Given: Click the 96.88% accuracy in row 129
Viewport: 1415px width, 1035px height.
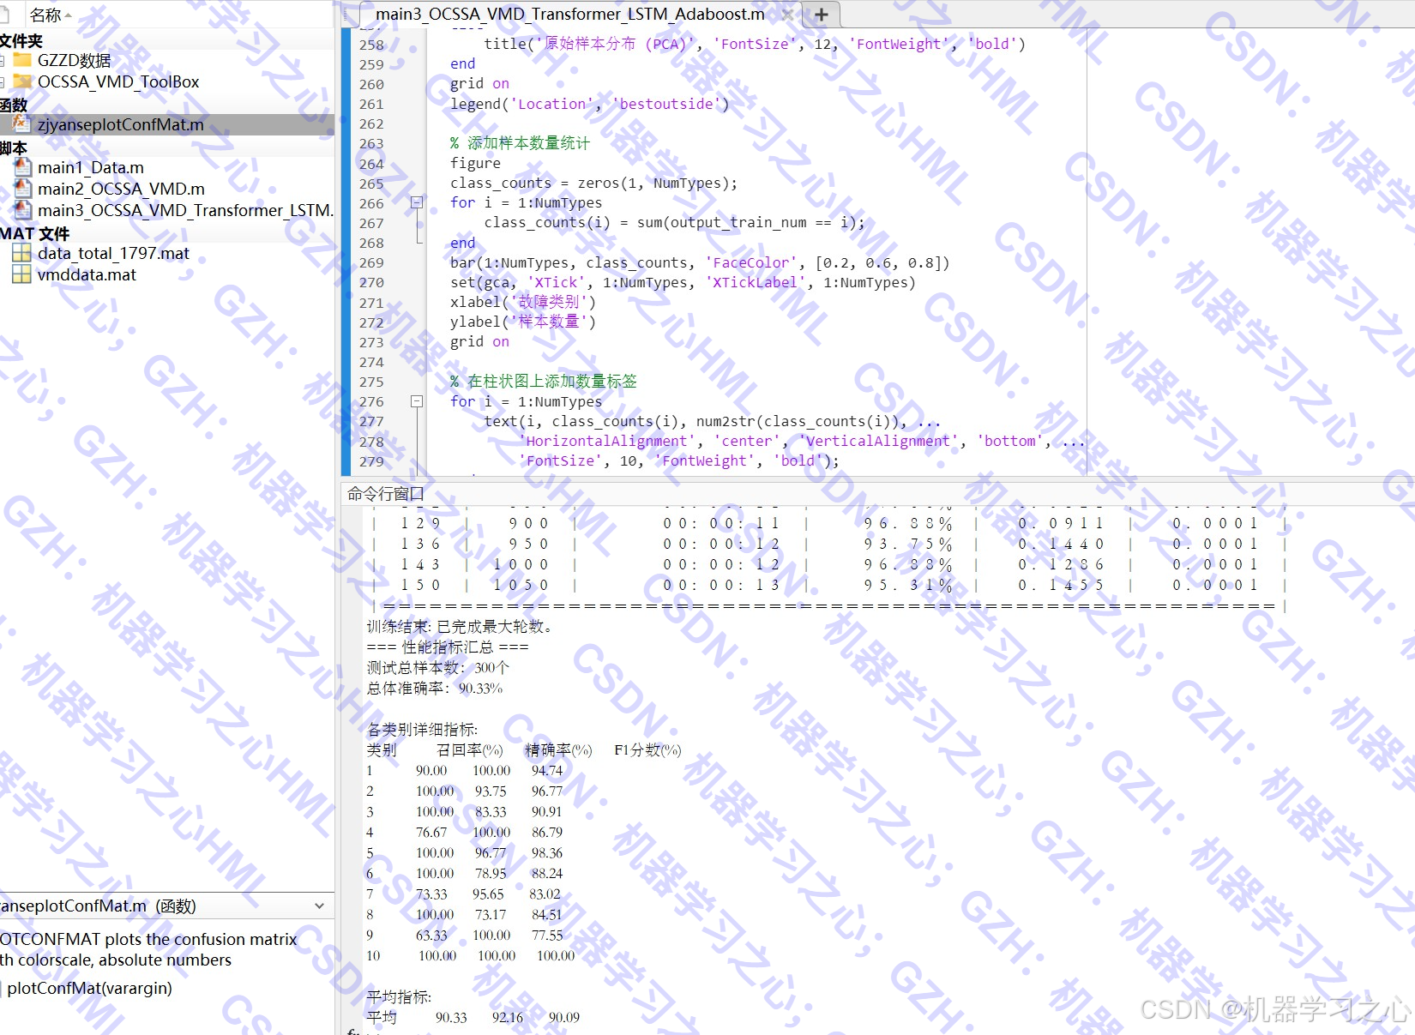Looking at the screenshot, I should (908, 523).
